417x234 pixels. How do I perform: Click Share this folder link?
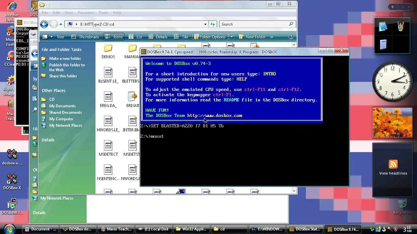(x=63, y=76)
